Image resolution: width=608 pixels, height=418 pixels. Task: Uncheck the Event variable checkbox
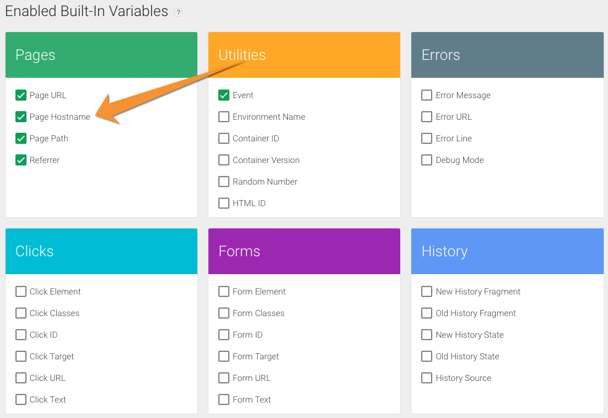(224, 95)
